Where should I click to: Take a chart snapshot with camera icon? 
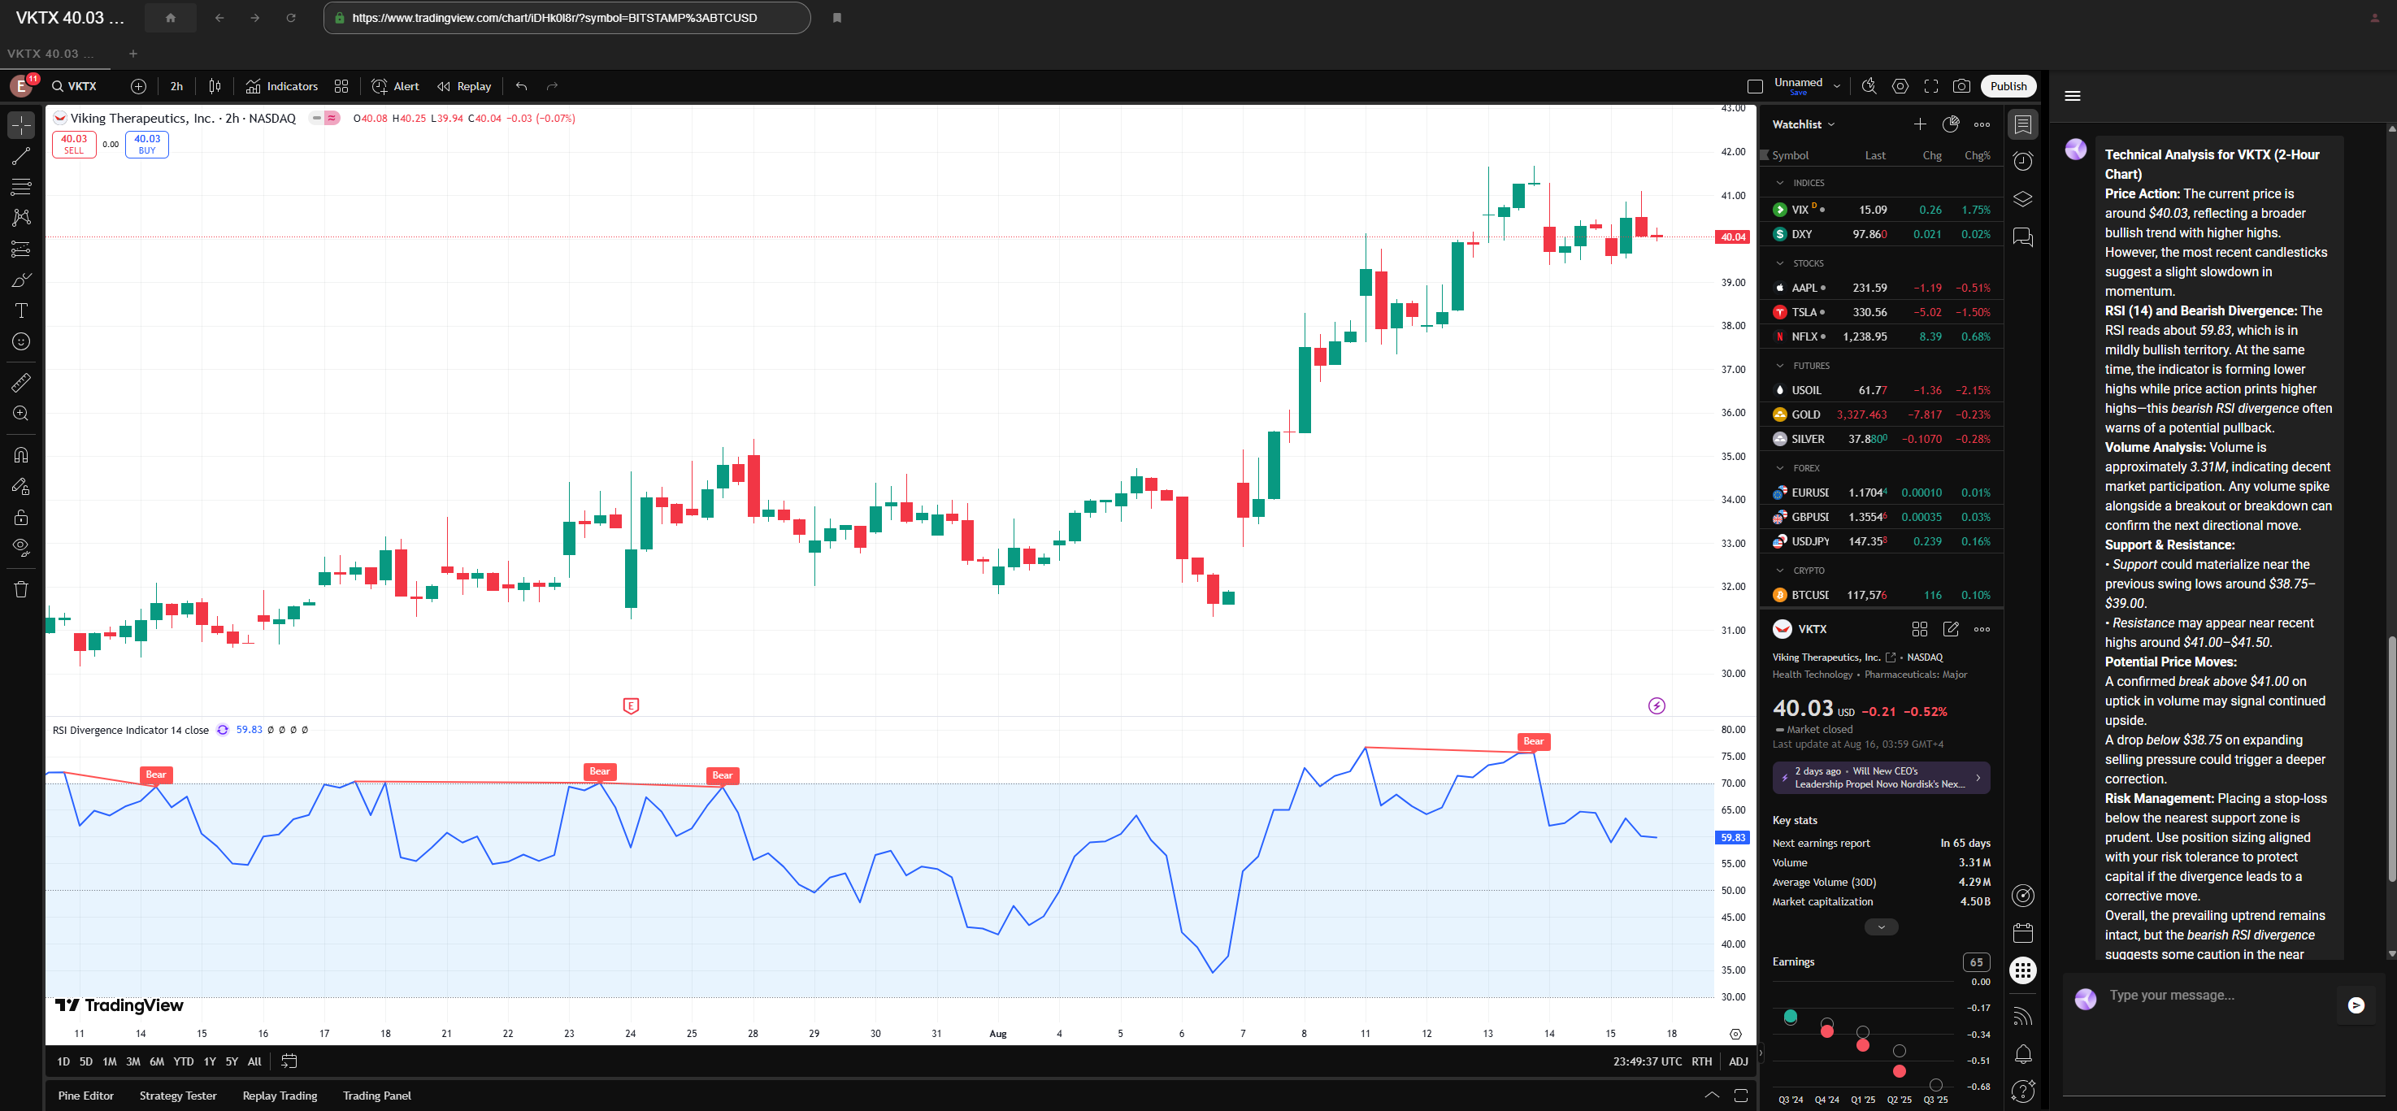(1961, 85)
